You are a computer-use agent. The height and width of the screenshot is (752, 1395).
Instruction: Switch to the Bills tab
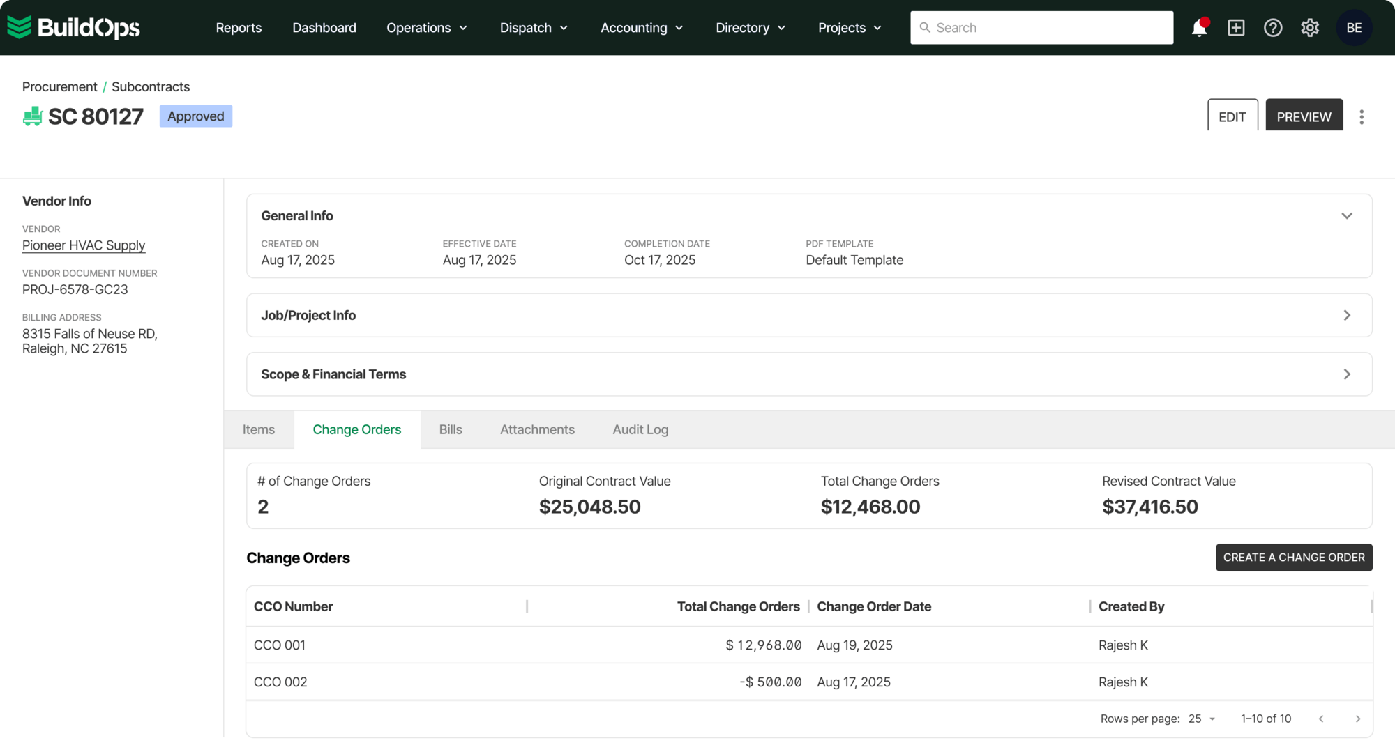point(451,430)
